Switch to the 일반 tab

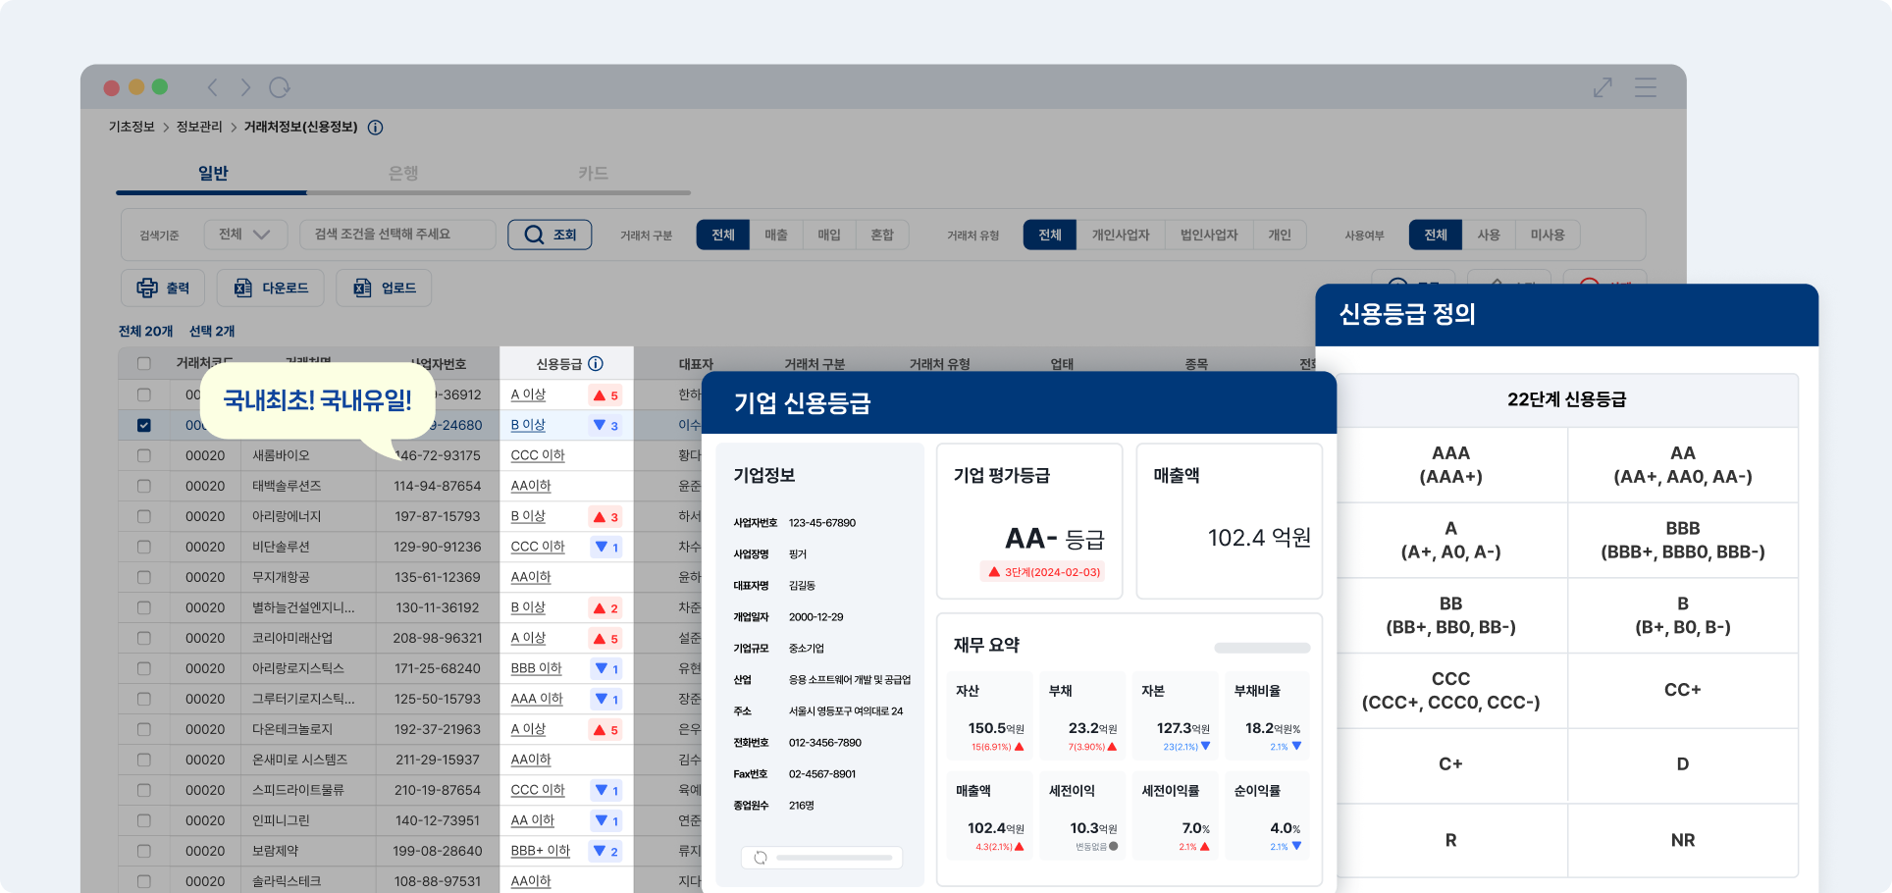(x=213, y=173)
